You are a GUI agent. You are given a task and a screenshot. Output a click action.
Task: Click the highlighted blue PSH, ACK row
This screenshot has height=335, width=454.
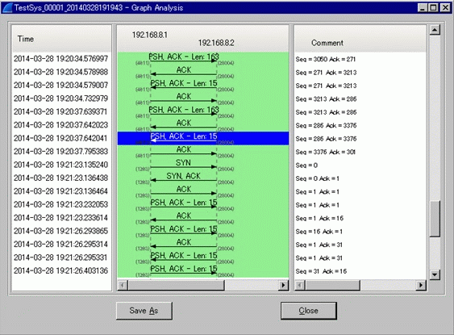coord(203,138)
